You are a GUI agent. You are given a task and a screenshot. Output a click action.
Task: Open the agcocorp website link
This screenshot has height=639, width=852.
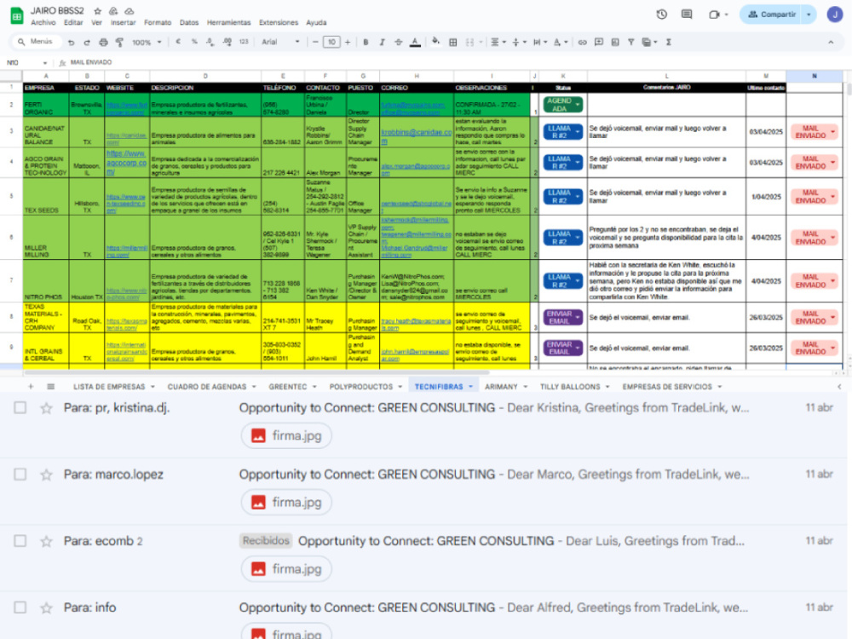coord(126,163)
